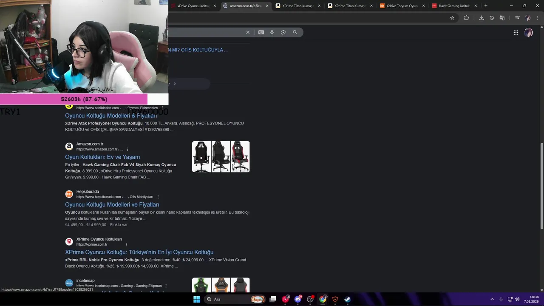Screen dimensions: 544x306
Task: Clear the Google search box with X
Action: [x=248, y=32]
